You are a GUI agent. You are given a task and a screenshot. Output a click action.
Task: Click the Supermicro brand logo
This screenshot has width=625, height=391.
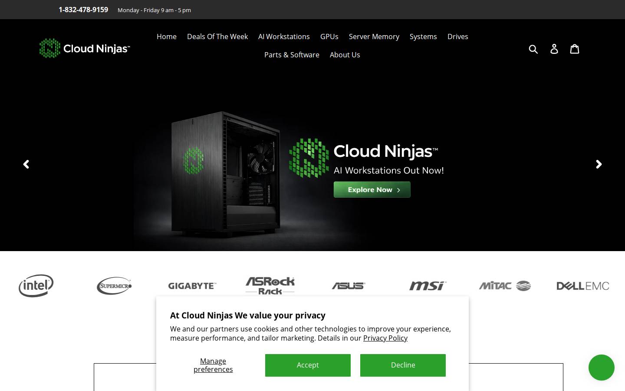pos(114,286)
